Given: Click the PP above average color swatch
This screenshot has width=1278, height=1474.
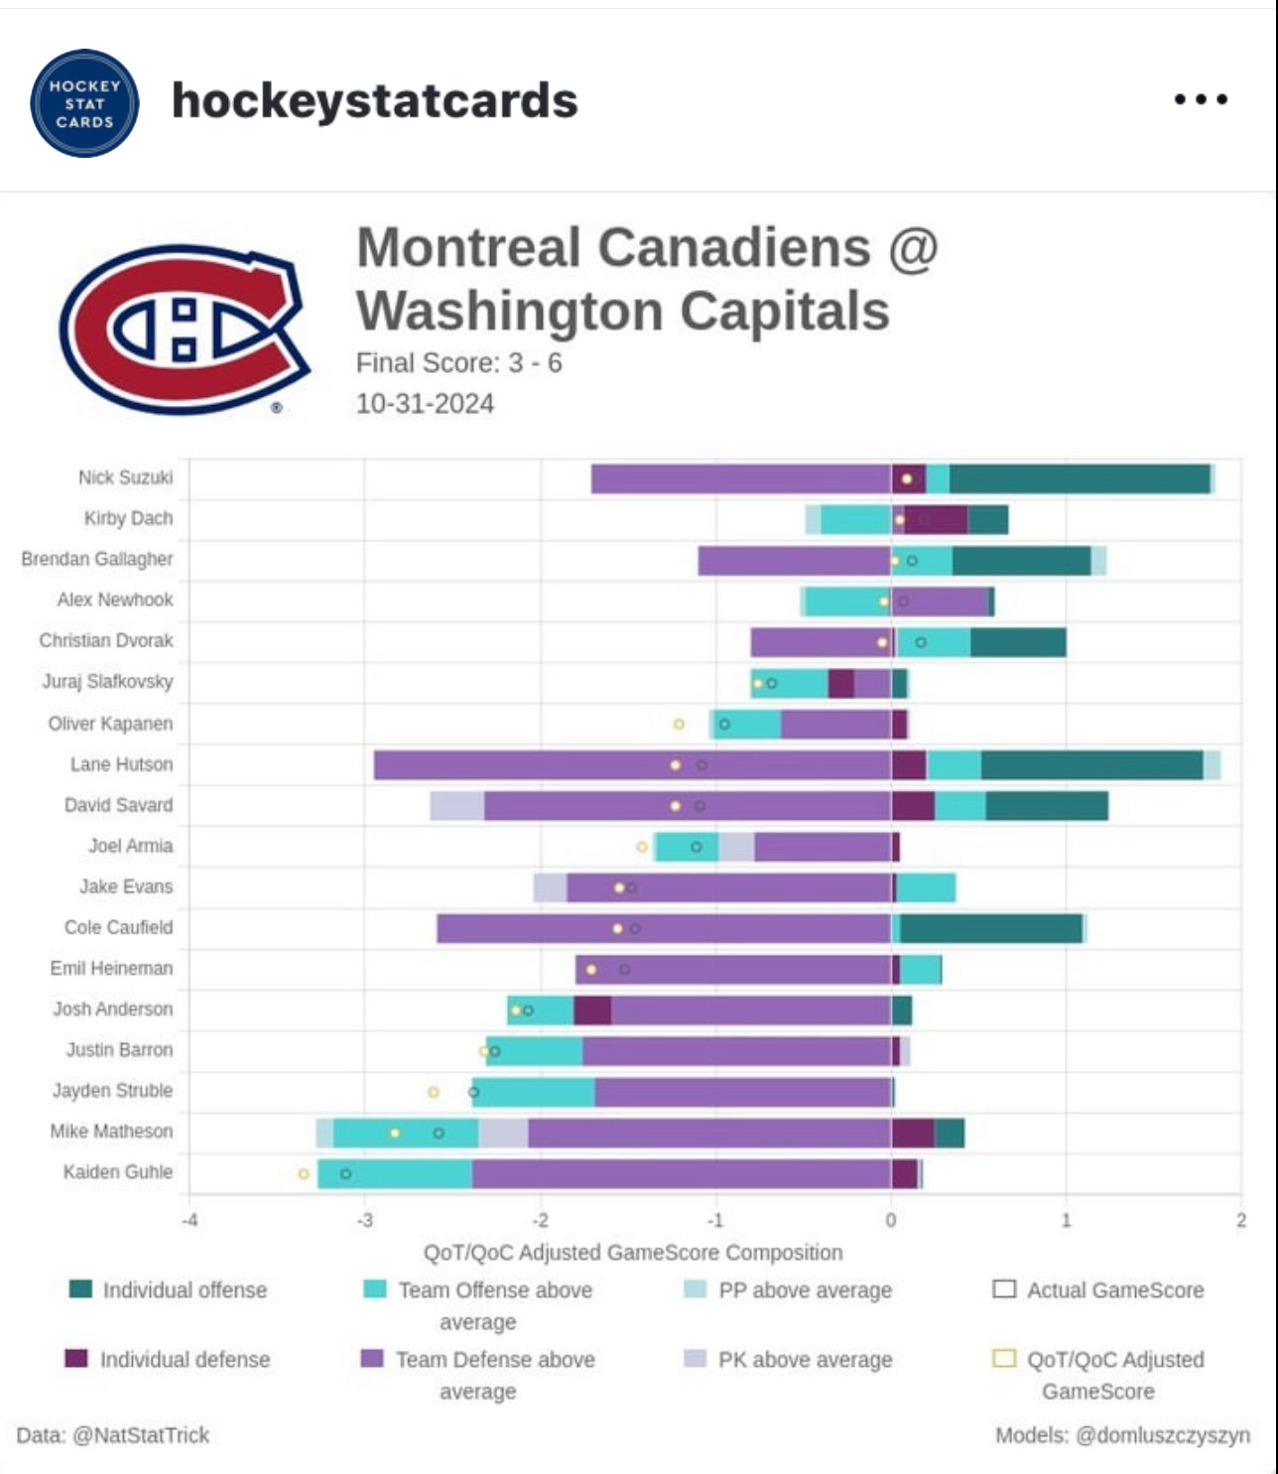Looking at the screenshot, I should pyautogui.click(x=695, y=1291).
